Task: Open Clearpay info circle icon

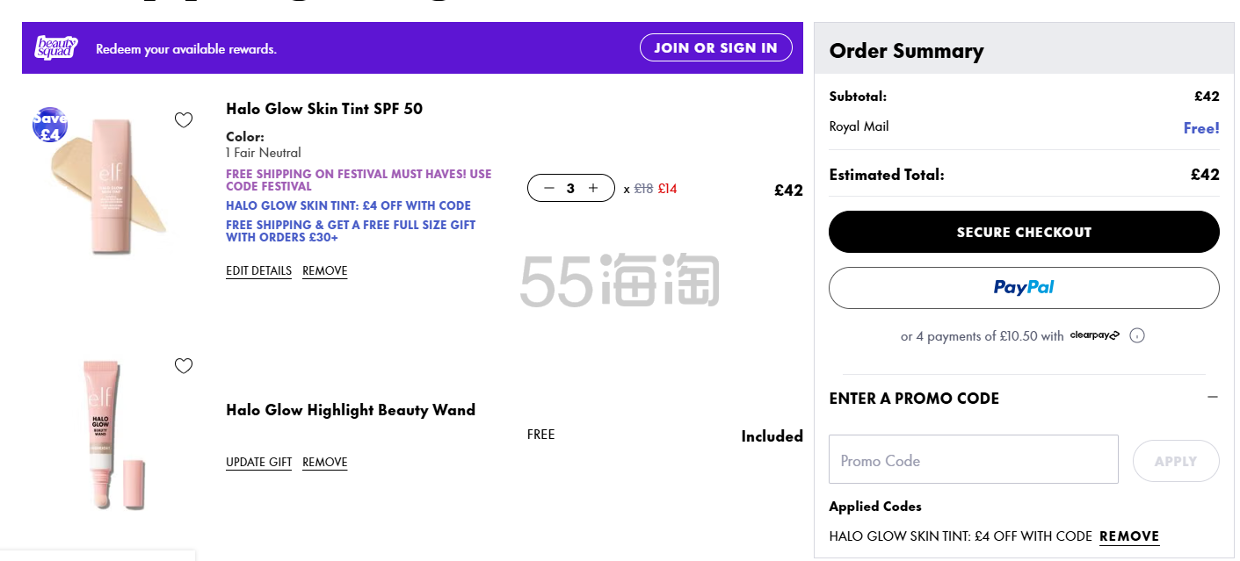Action: (1137, 335)
